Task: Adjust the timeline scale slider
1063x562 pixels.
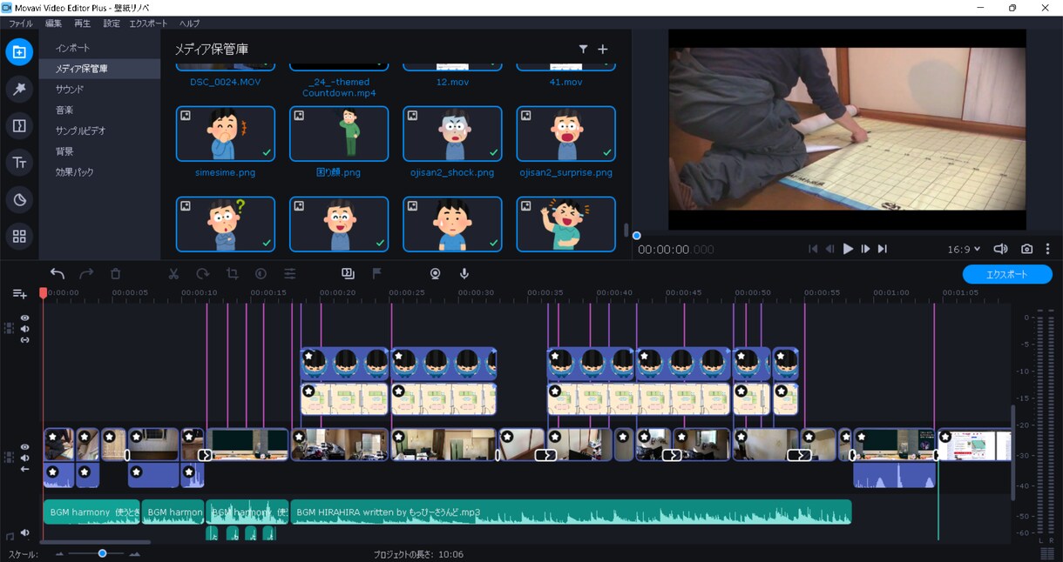Action: click(x=103, y=553)
